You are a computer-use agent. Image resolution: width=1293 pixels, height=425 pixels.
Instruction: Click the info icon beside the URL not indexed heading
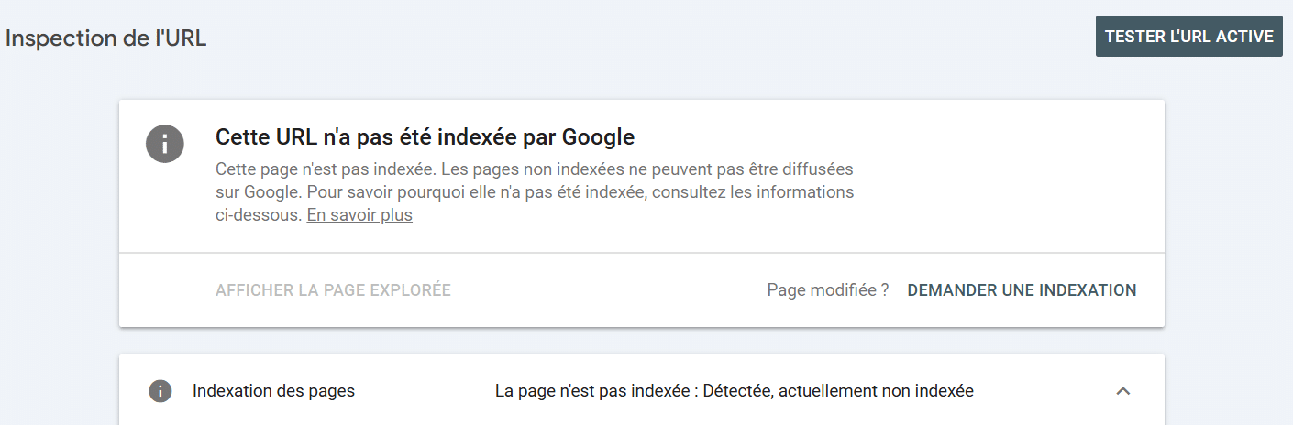(x=165, y=145)
